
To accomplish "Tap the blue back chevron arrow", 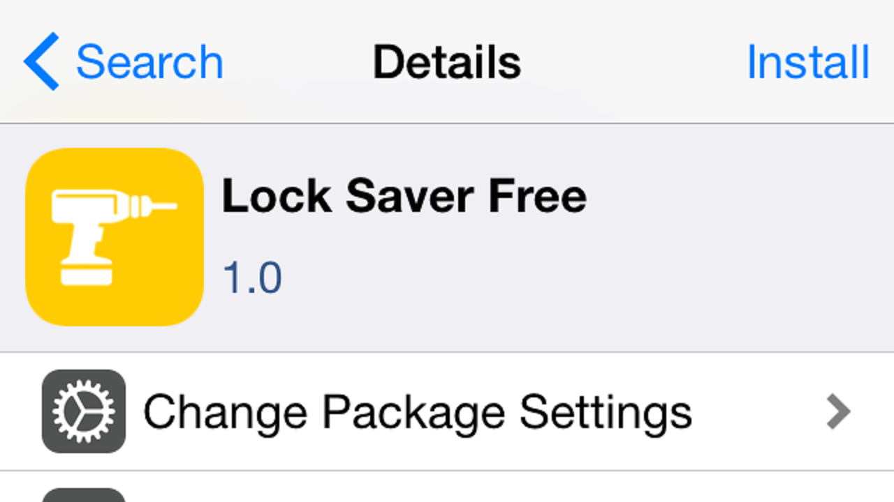I will [x=41, y=61].
